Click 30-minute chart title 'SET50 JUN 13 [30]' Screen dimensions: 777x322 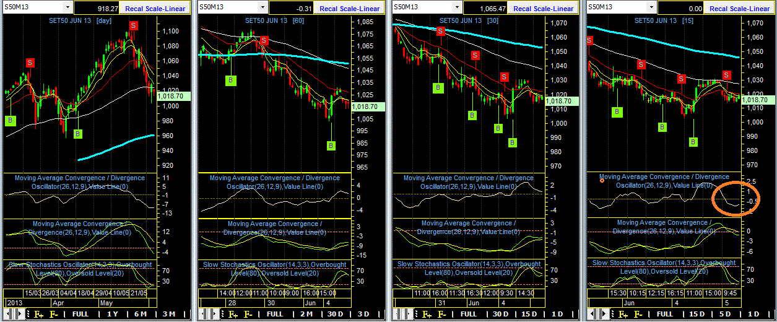(469, 20)
